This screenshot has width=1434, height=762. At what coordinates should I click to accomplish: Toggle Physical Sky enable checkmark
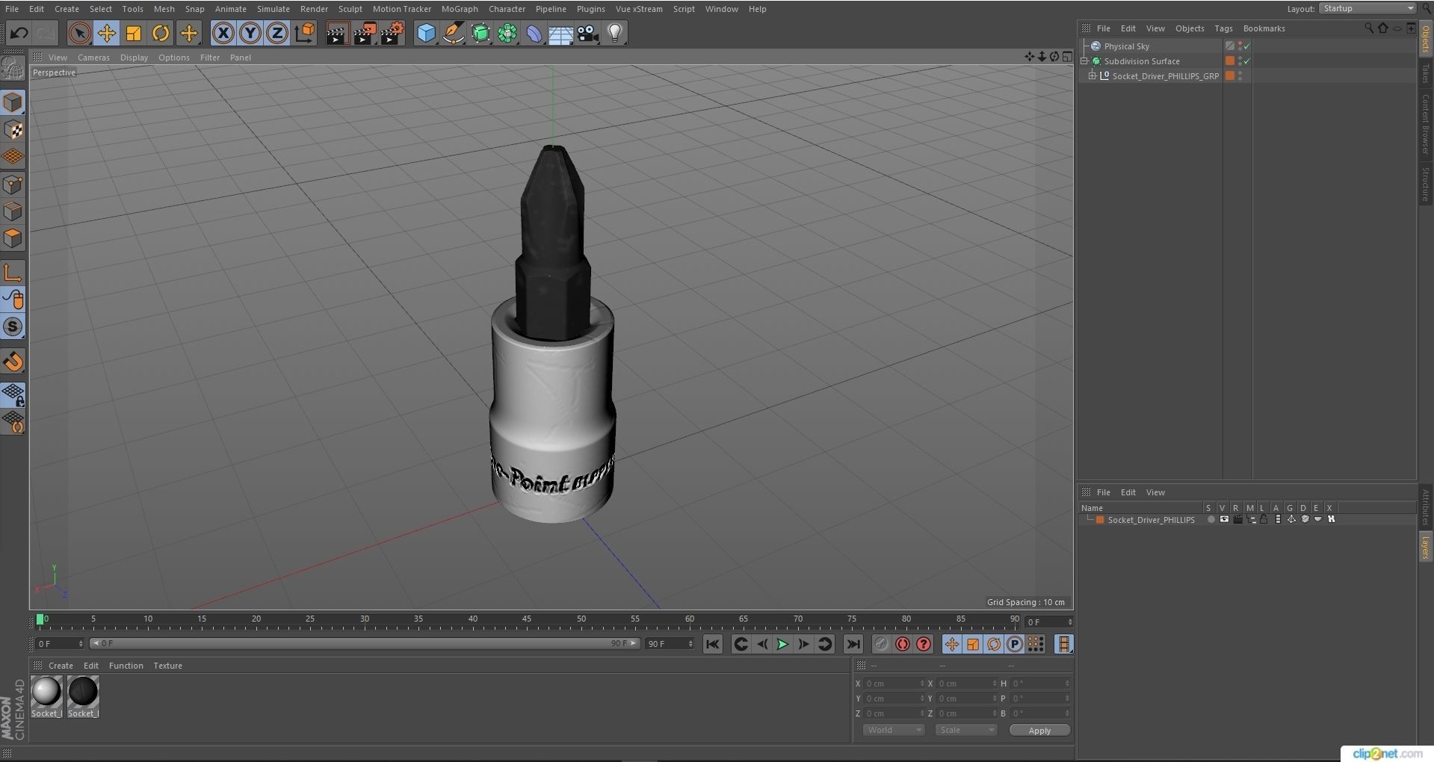point(1246,46)
